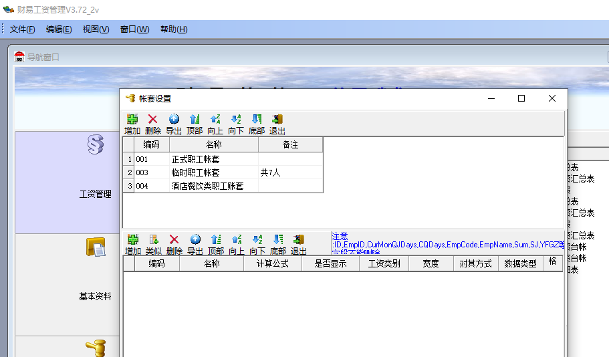Click 删除 in the upper 帐套 toolbar
This screenshot has width=609, height=357.
153,124
